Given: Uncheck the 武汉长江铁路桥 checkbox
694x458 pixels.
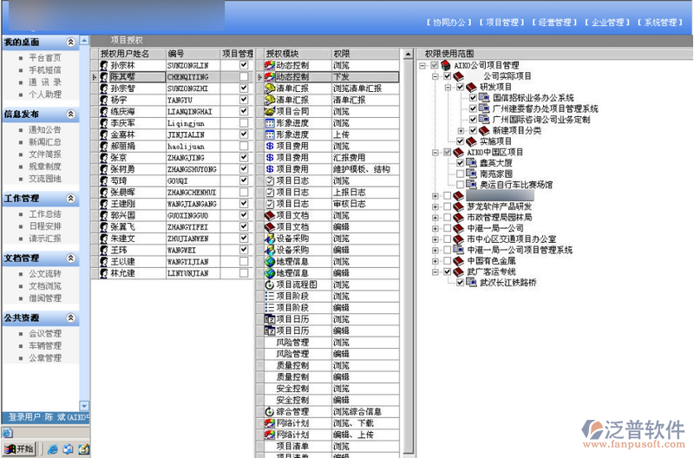Looking at the screenshot, I should click(461, 282).
